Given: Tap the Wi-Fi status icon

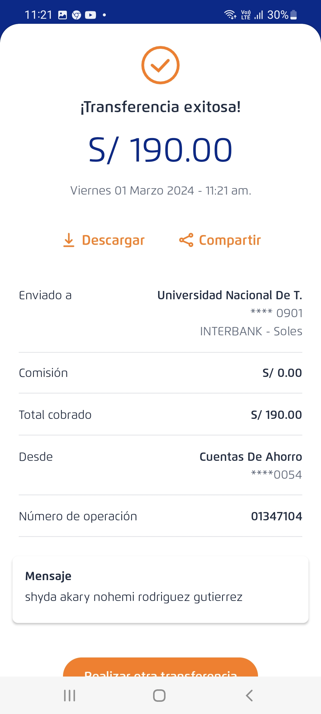Looking at the screenshot, I should [230, 15].
